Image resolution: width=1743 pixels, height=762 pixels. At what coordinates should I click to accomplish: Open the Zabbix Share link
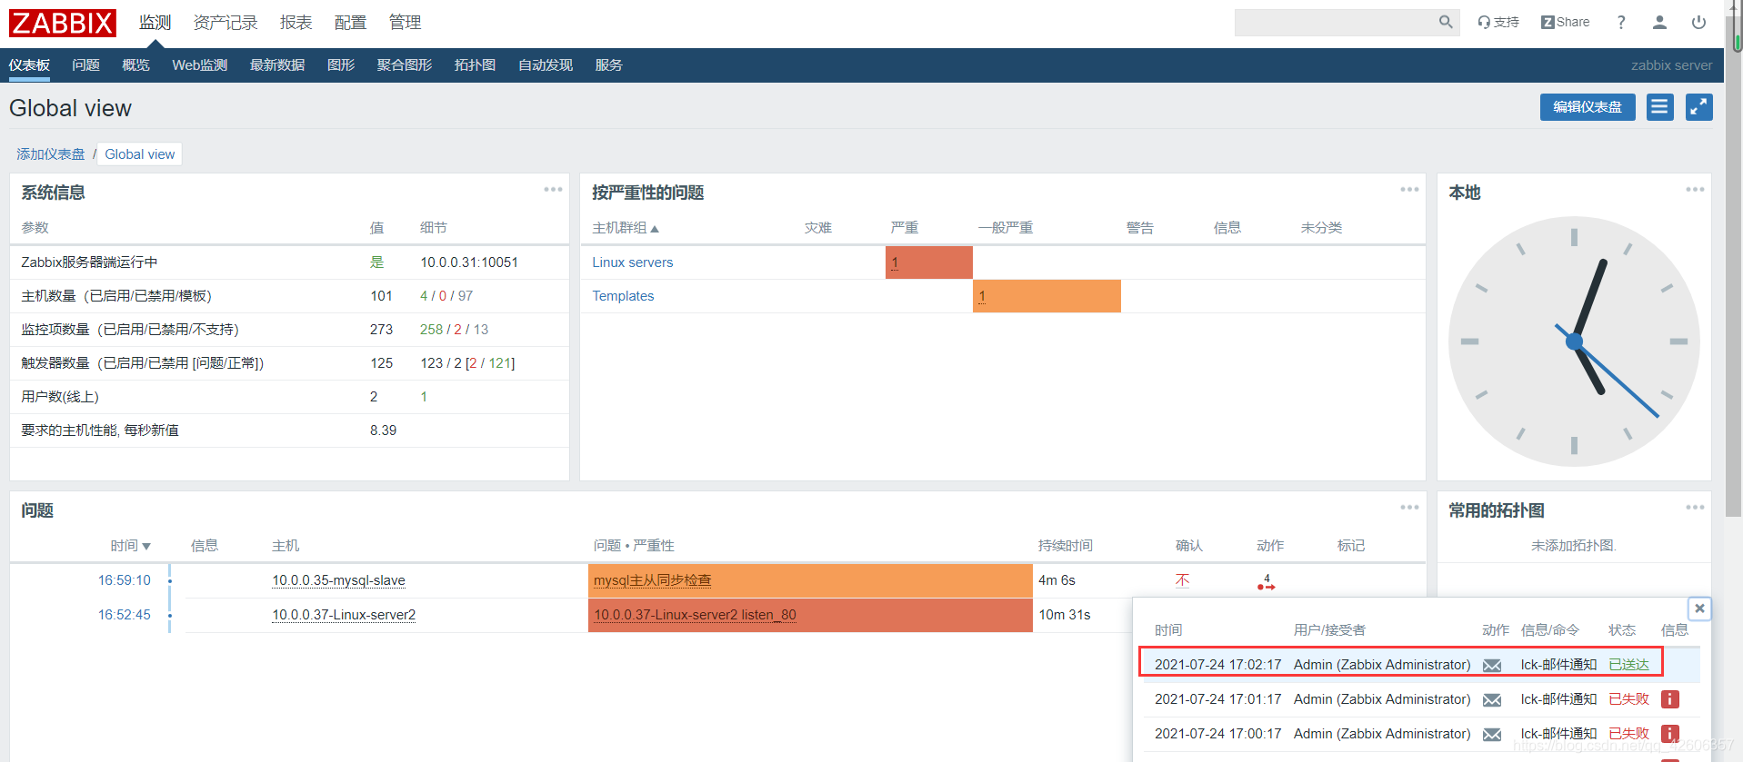[x=1566, y=22]
